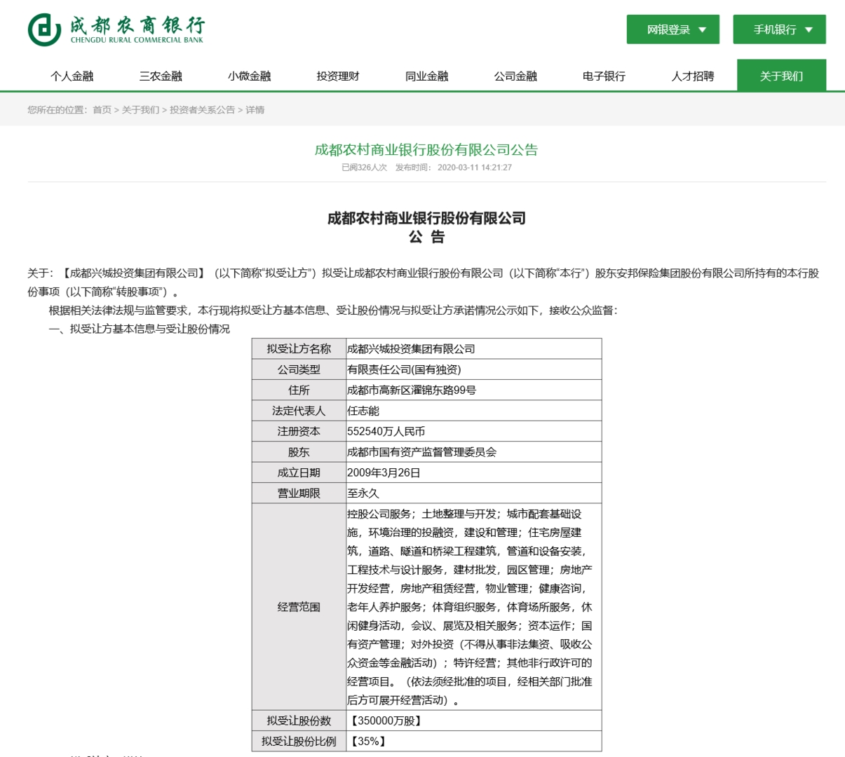Screen dimensions: 845x757
Task: Click 关于我们 in the breadcrumb
Action: (x=140, y=110)
